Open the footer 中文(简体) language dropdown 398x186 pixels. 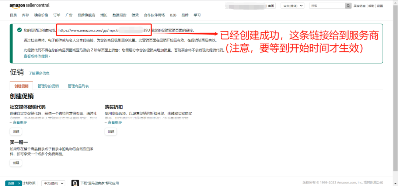tap(53, 183)
